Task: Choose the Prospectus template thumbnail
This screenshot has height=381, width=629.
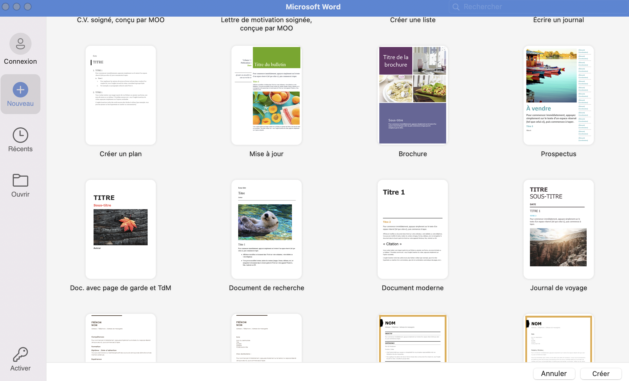Action: point(559,95)
